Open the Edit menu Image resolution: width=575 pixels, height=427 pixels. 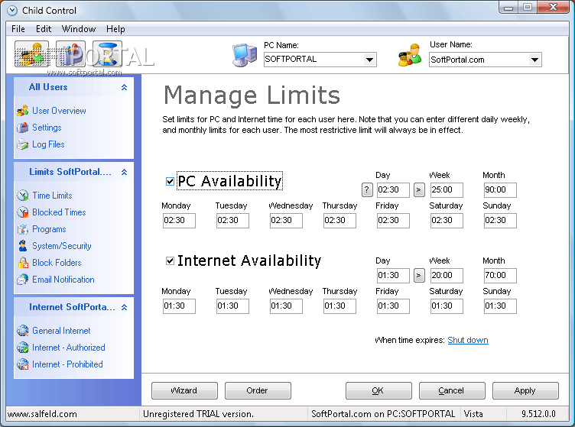tap(44, 29)
